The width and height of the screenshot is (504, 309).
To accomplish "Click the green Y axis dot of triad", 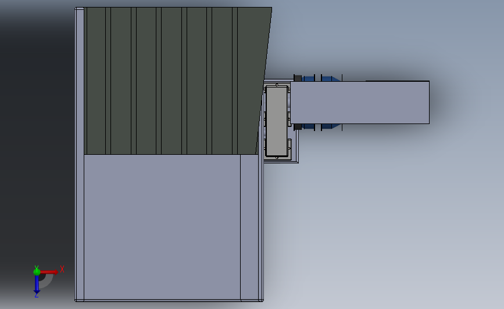I will pyautogui.click(x=37, y=272).
